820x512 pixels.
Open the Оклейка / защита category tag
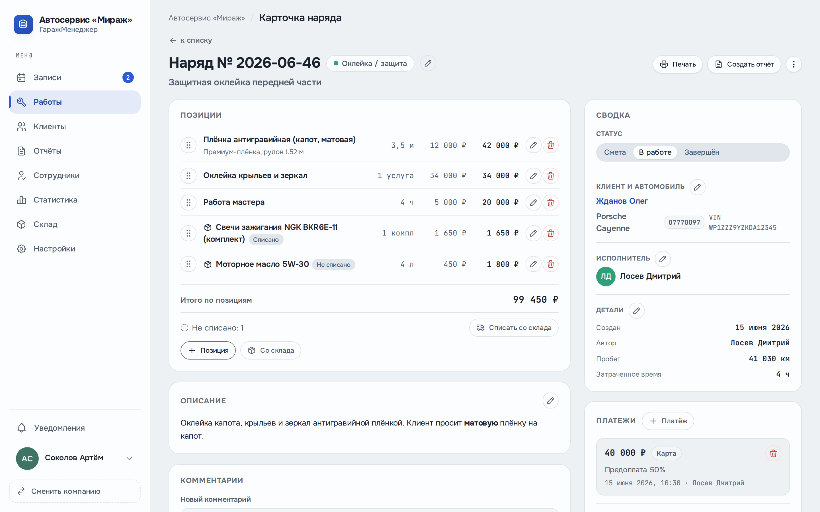[x=370, y=63]
